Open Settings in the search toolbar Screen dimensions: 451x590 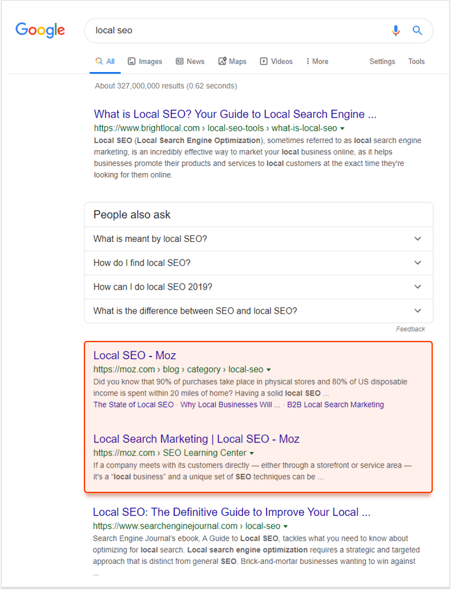click(x=382, y=61)
